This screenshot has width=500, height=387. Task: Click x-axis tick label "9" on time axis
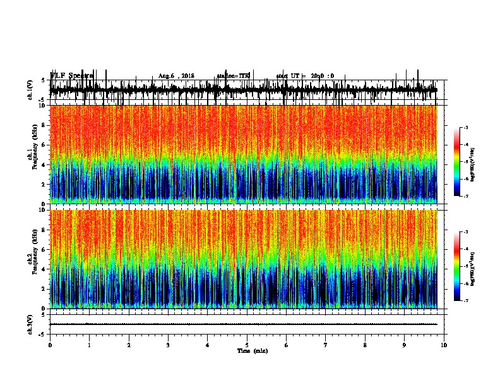pos(404,345)
